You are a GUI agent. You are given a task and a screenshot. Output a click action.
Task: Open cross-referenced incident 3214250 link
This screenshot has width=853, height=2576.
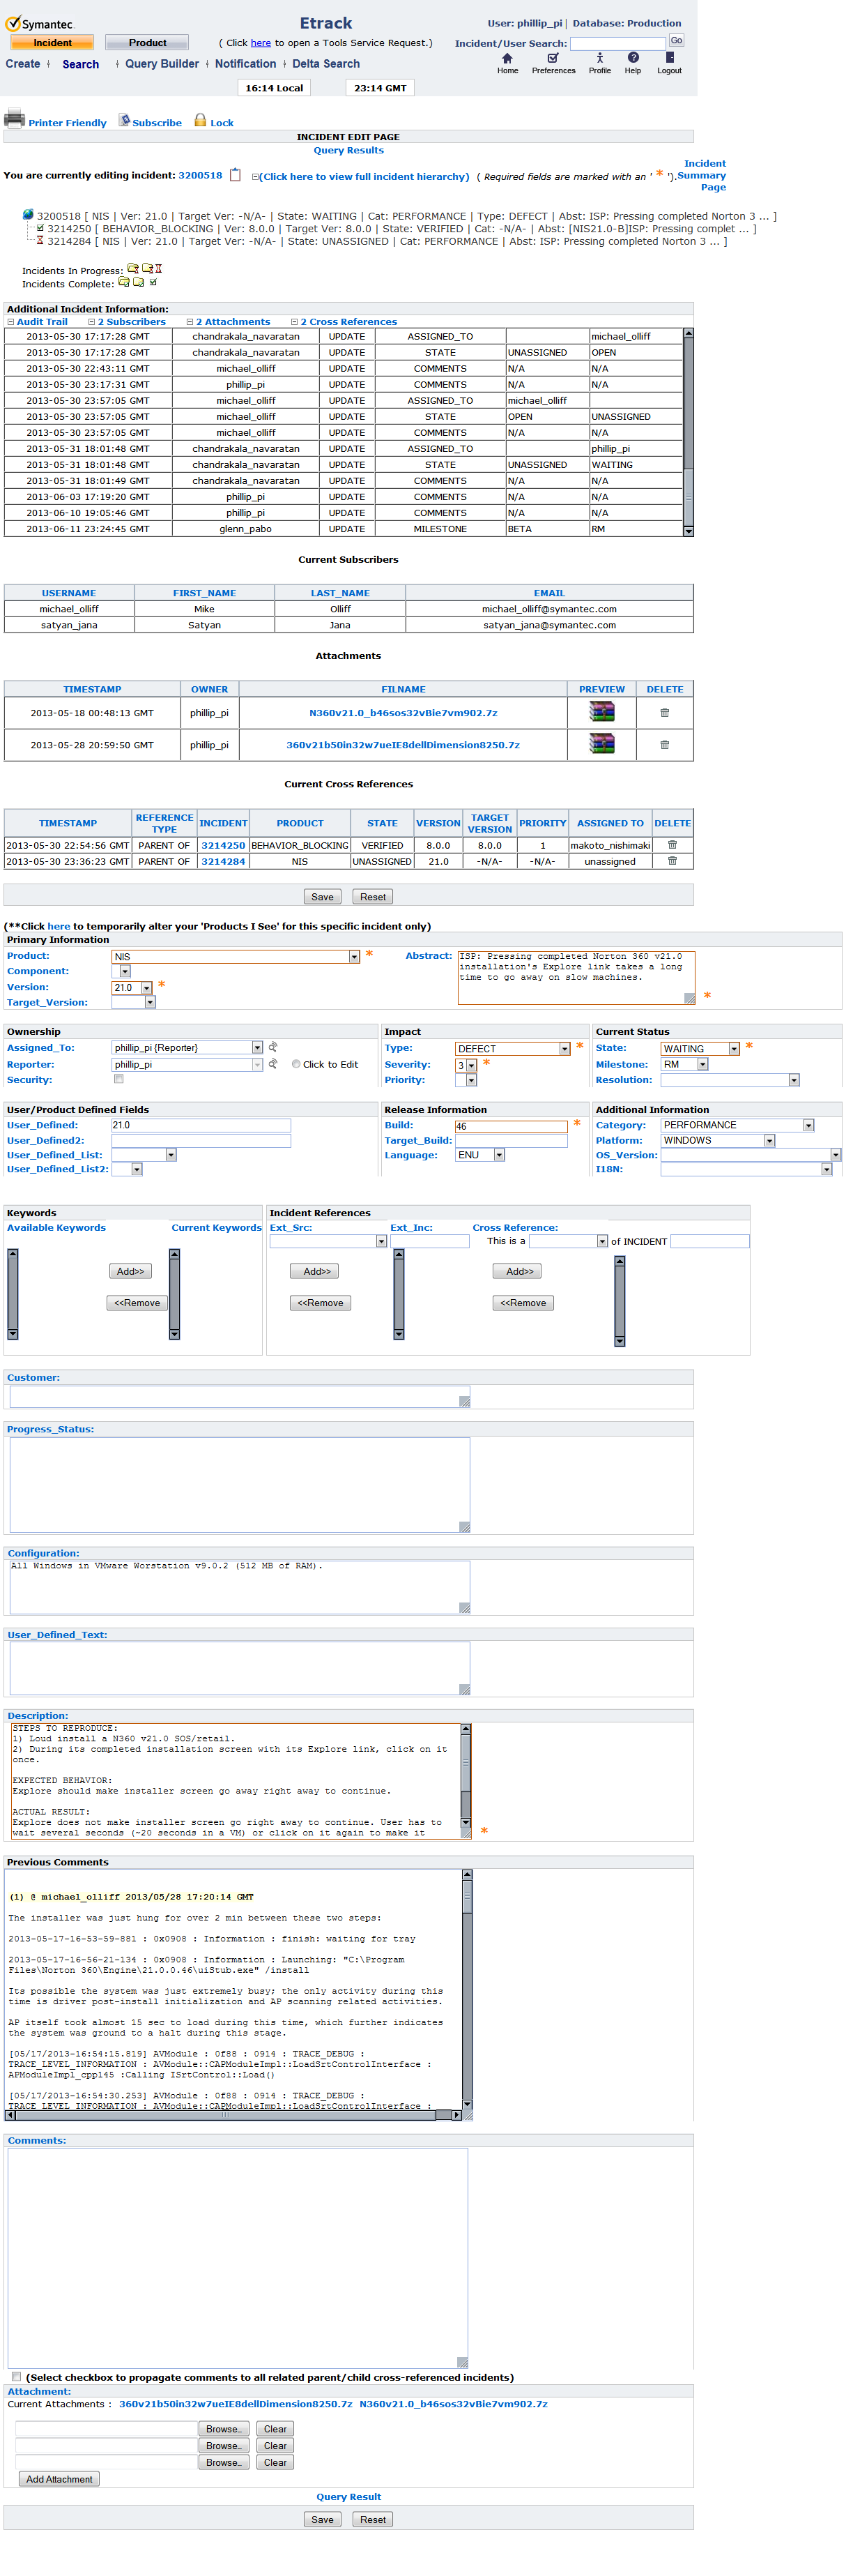point(223,845)
